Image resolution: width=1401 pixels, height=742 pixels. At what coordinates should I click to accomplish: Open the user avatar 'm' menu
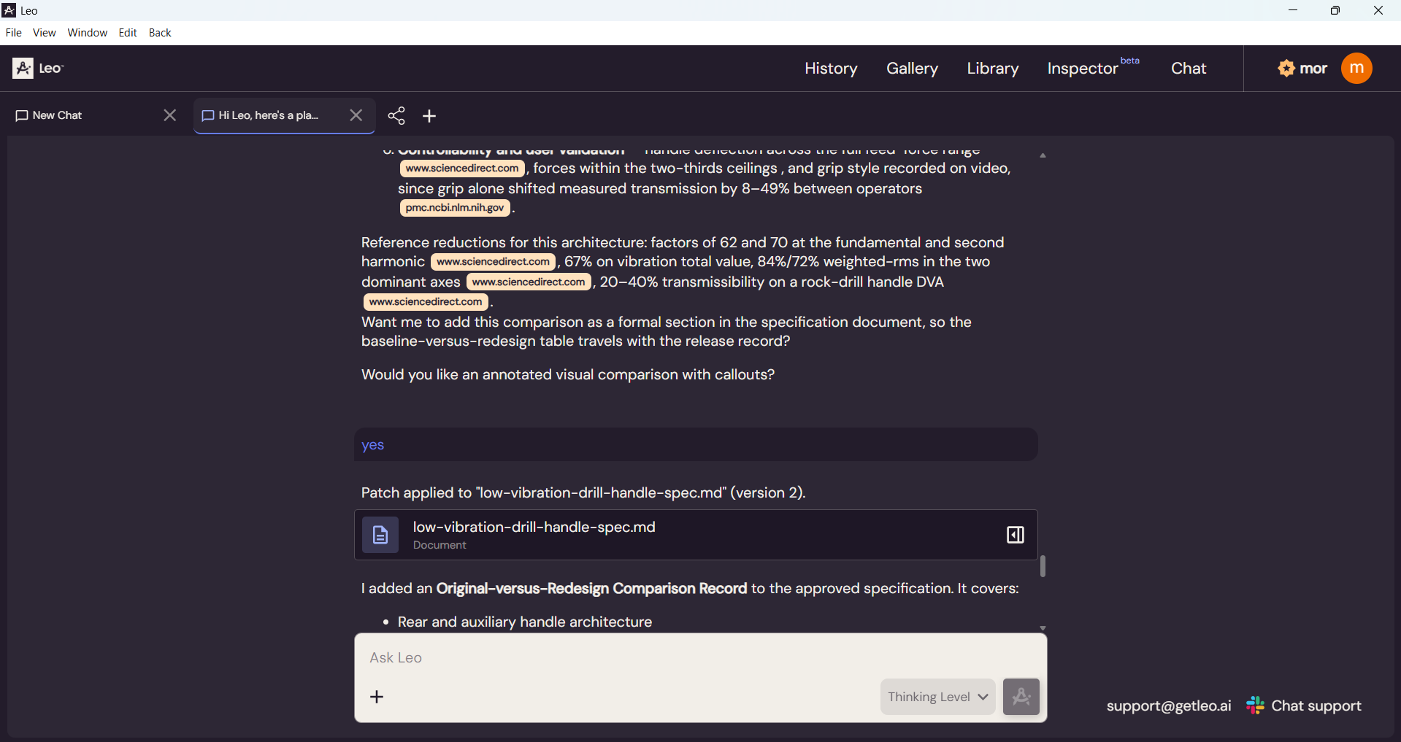pyautogui.click(x=1356, y=68)
